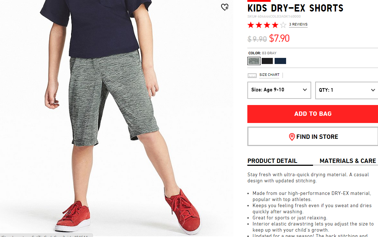Select the navy color swatch
Screen dimensions: 378x237
pyautogui.click(x=280, y=61)
